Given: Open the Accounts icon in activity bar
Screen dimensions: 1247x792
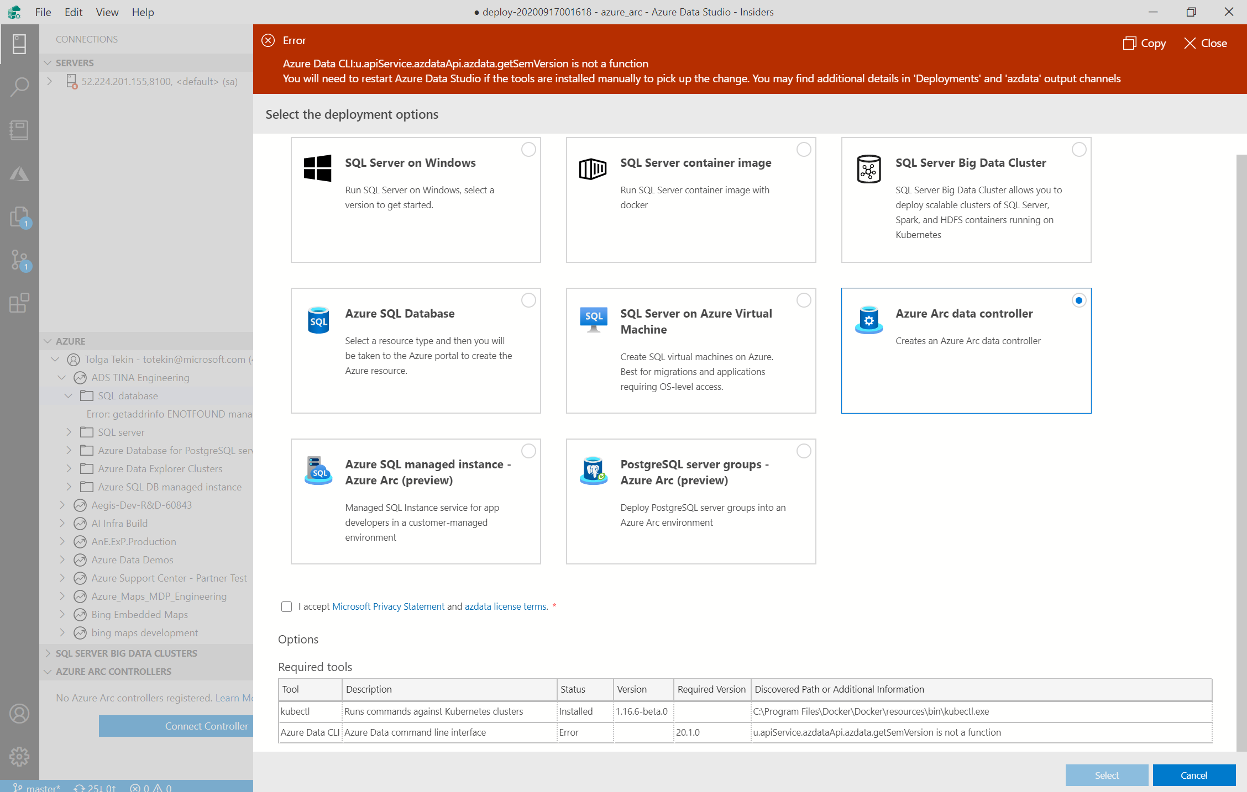Looking at the screenshot, I should [19, 714].
